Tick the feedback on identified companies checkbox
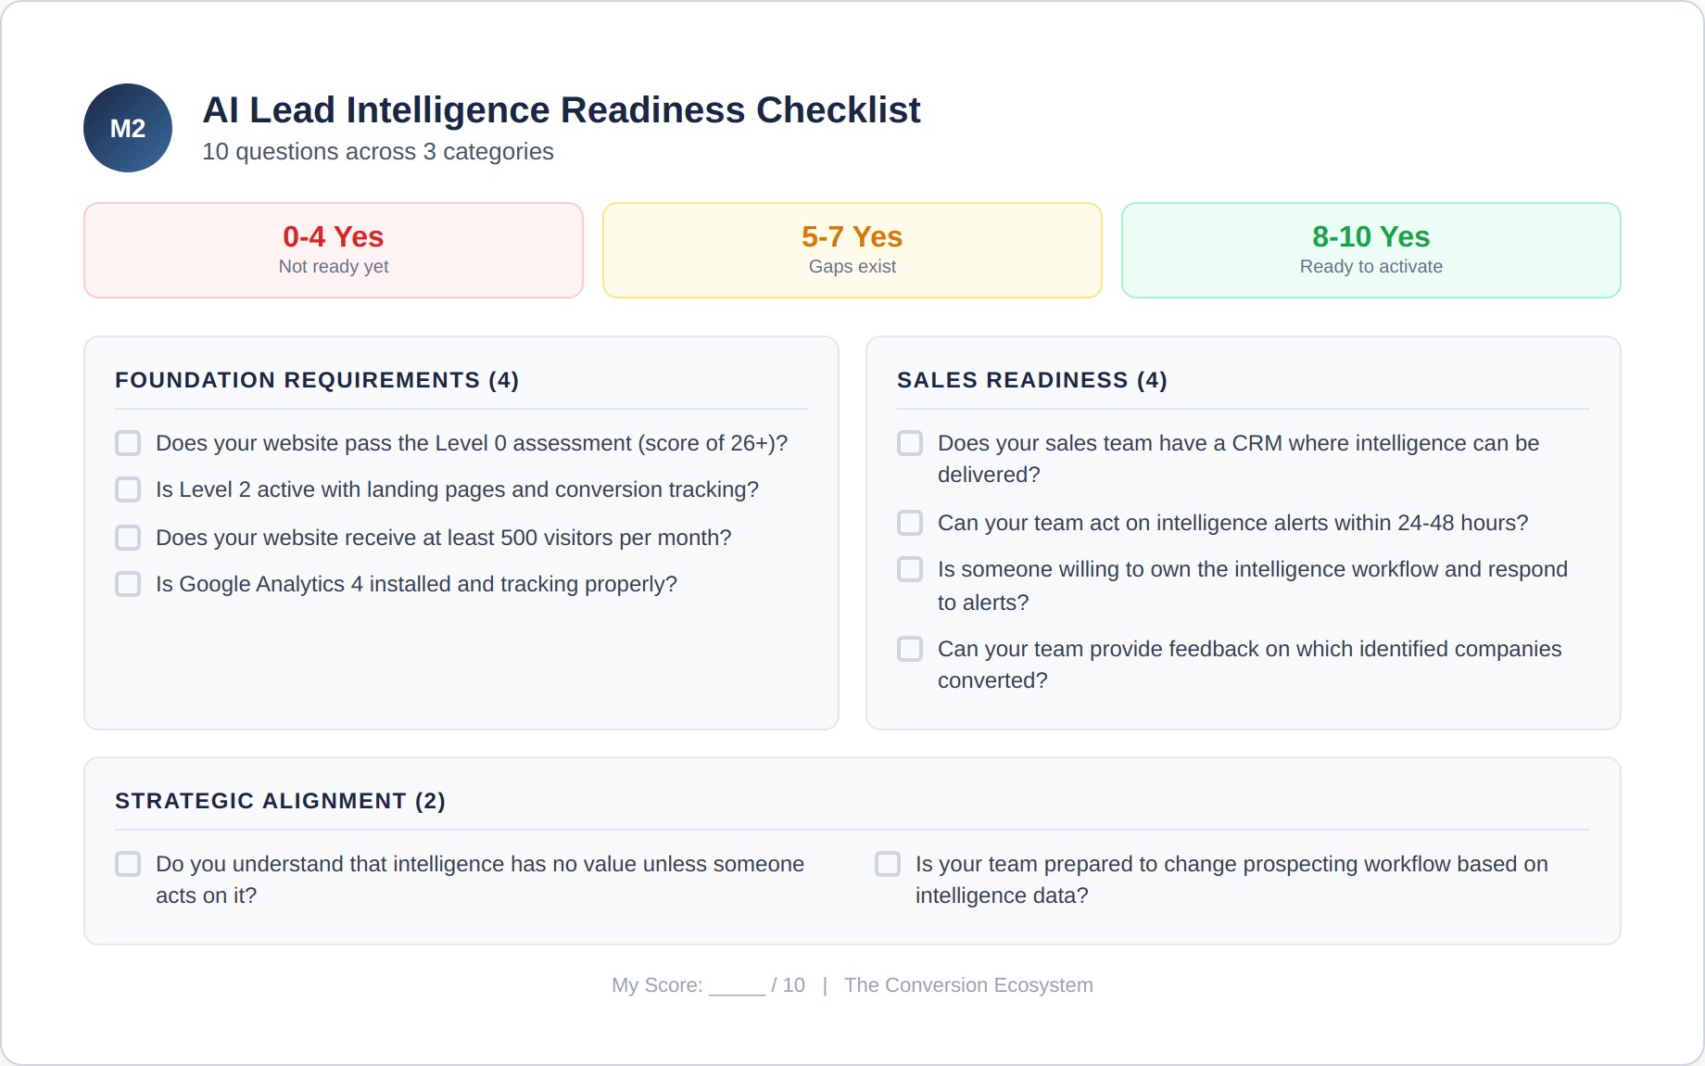1705x1066 pixels. pos(910,649)
